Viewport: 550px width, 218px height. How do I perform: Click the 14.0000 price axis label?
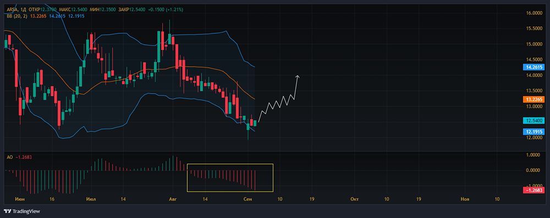pos(534,75)
